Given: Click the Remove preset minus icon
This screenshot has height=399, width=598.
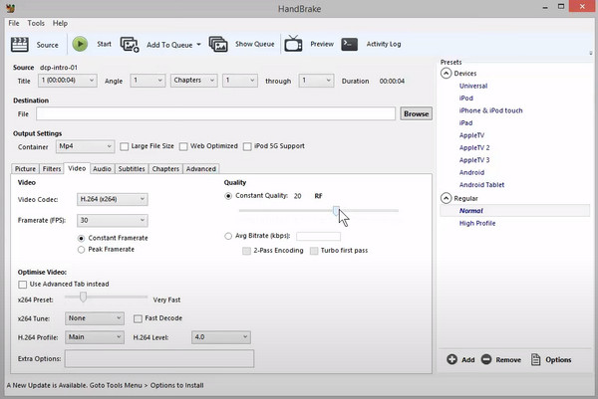Looking at the screenshot, I should (x=486, y=359).
